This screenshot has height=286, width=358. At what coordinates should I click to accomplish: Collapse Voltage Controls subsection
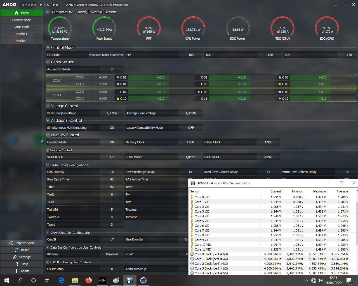click(x=48, y=150)
